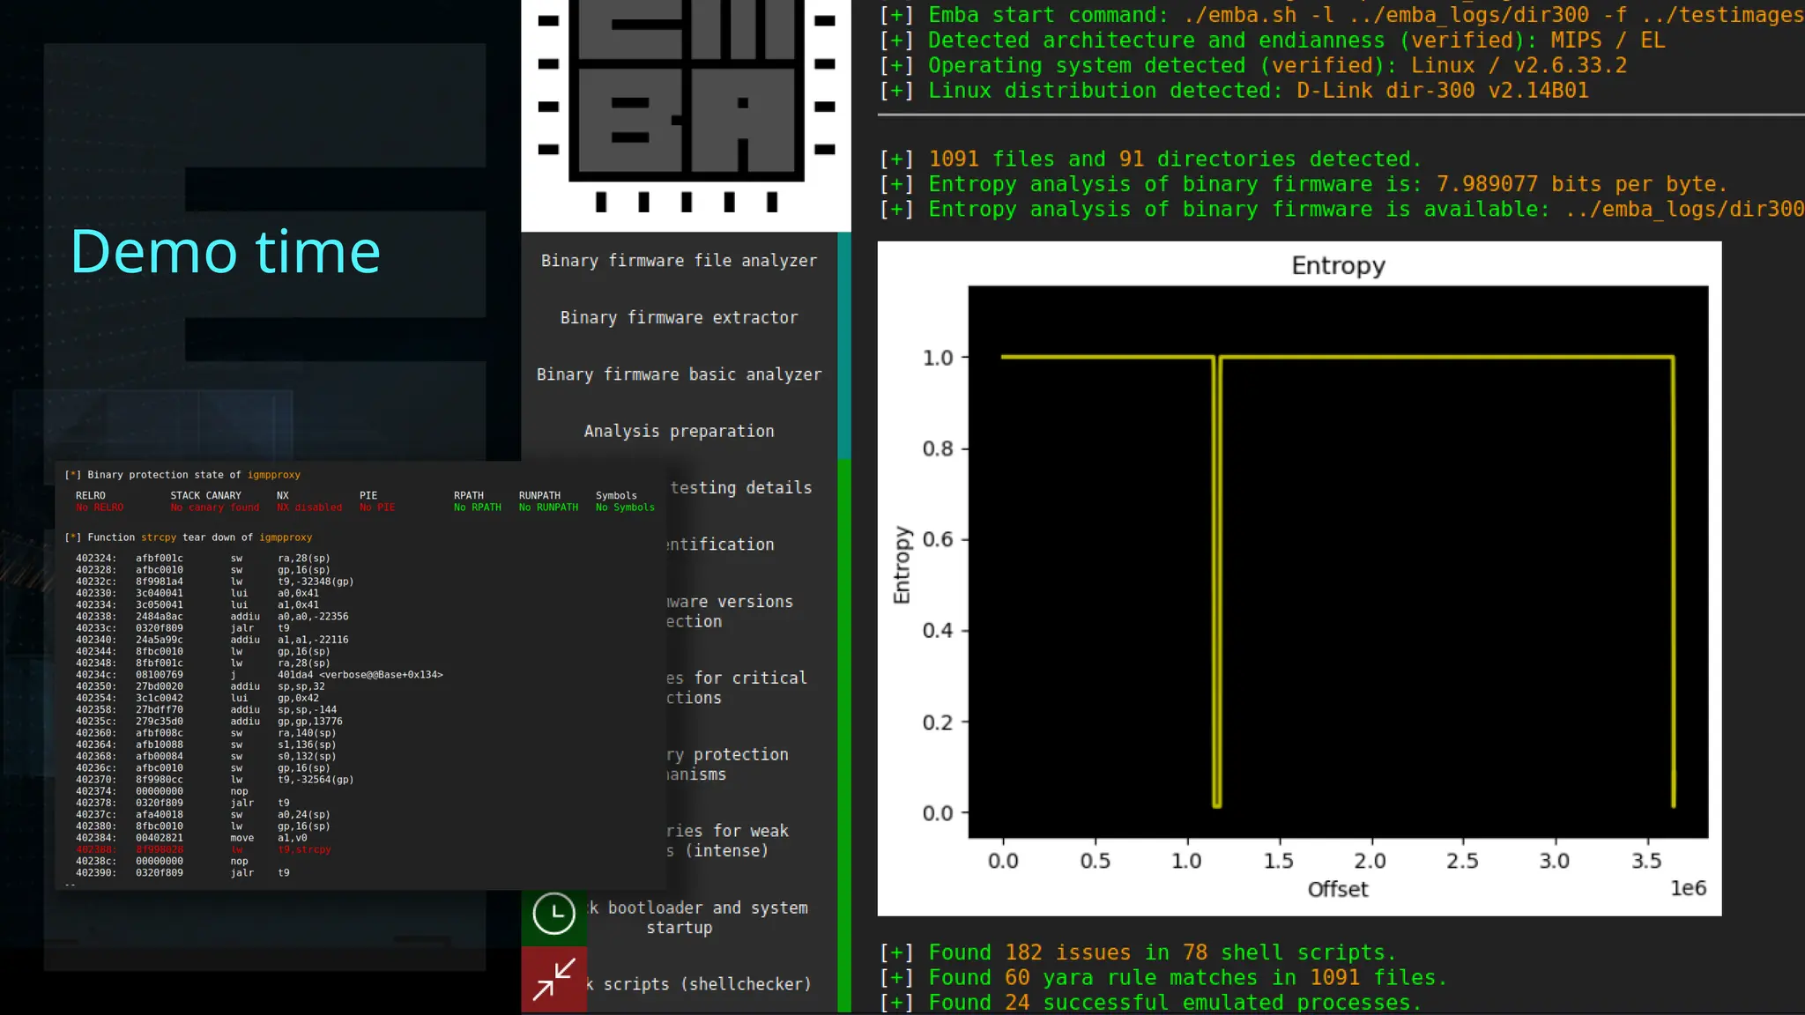
Task: Click 'No canary found' status text
Action: pyautogui.click(x=214, y=507)
